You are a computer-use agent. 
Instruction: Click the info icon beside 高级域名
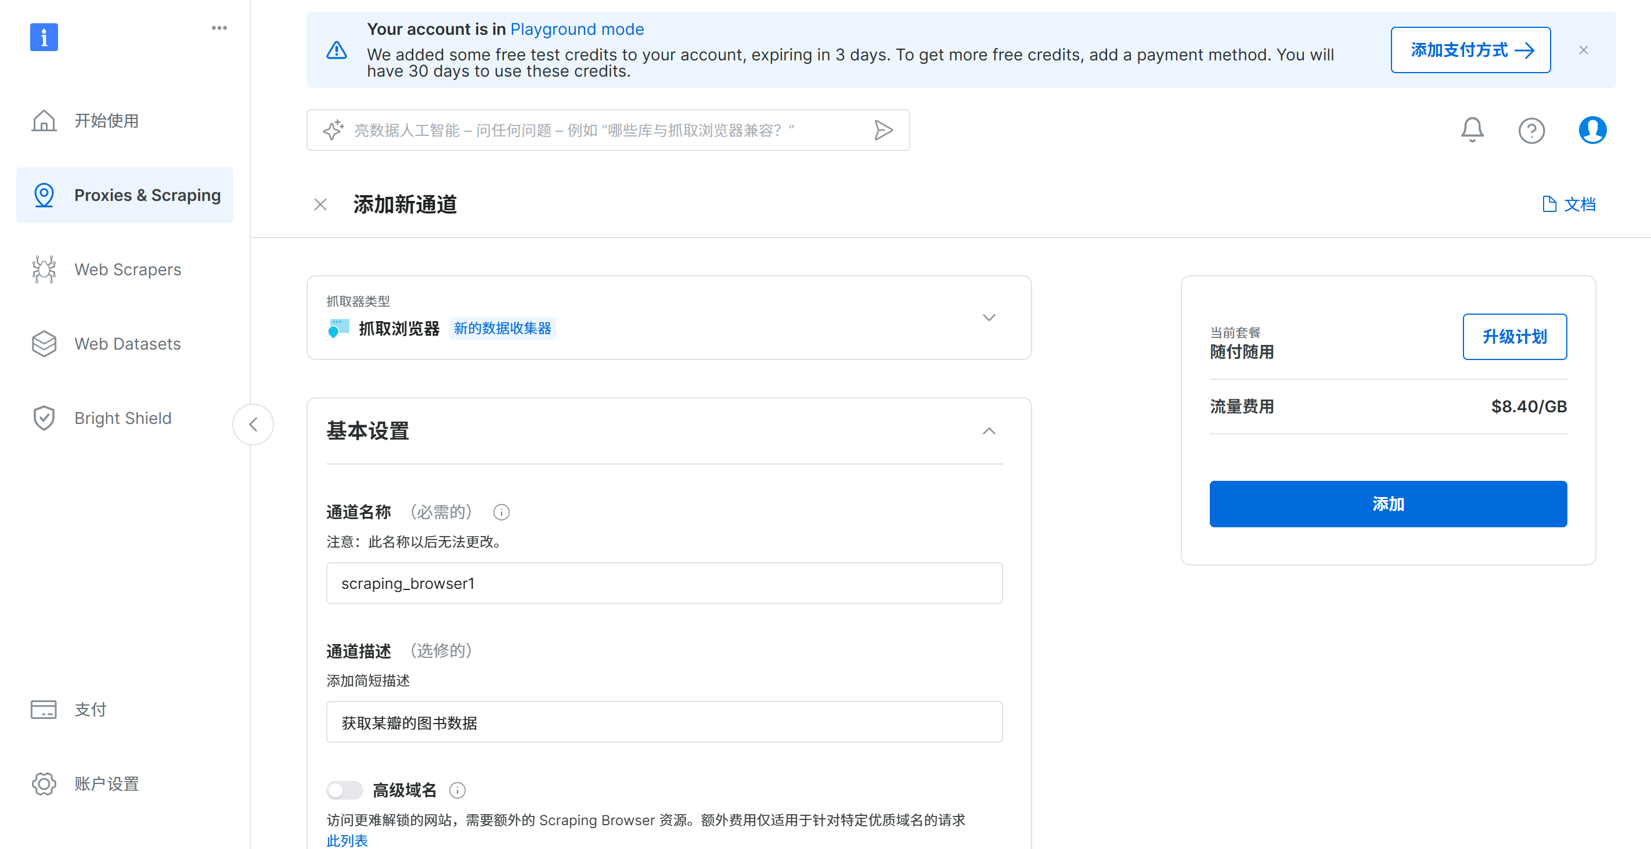457,790
